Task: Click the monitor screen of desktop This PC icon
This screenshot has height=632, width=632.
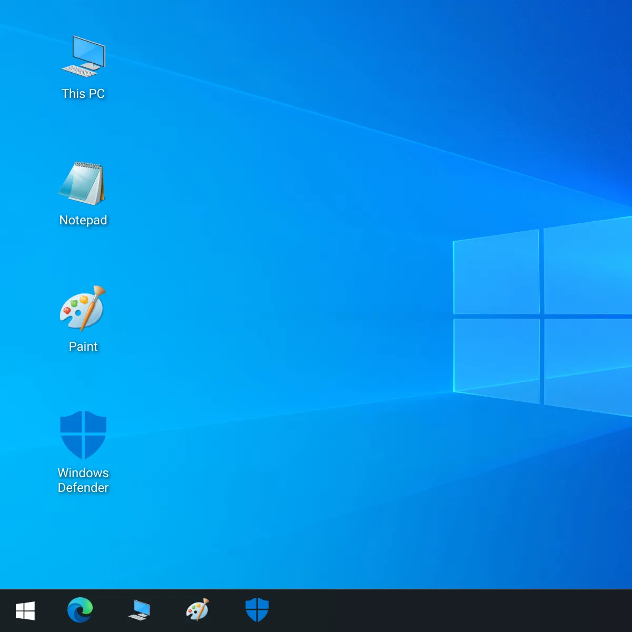Action: point(88,52)
